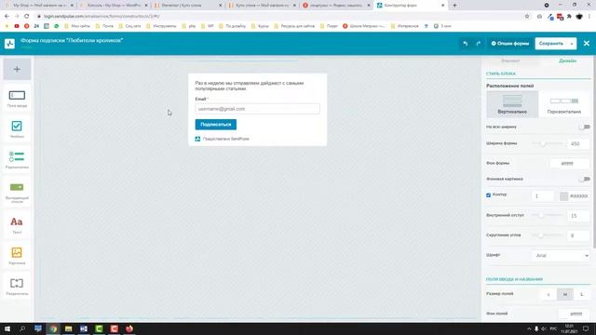596x335 pixels.
Task: Click the Powered by SendPulse link
Action: click(225, 139)
